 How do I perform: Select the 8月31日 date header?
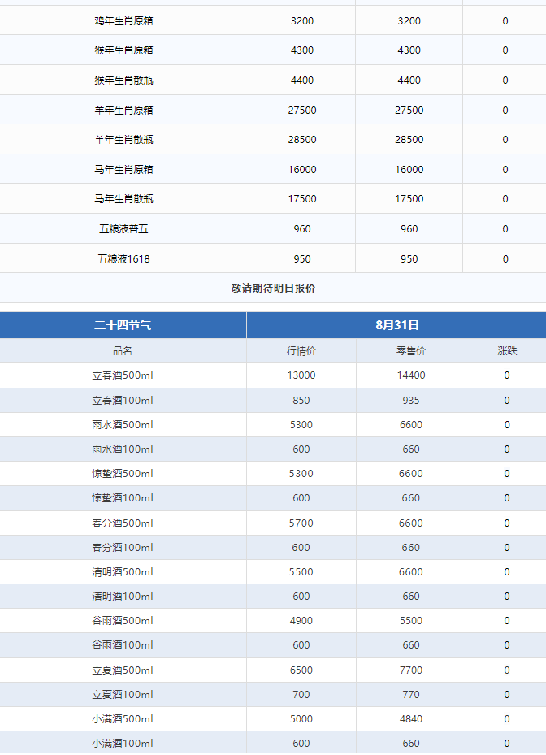point(396,325)
